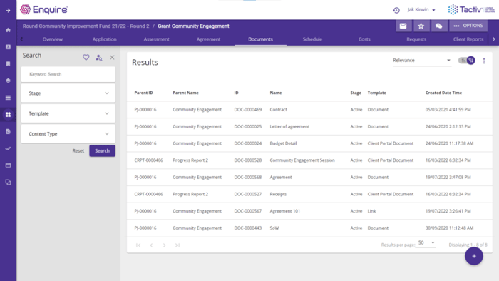Open Community Engagement Session row
This screenshot has height=281, width=499.
309,160
